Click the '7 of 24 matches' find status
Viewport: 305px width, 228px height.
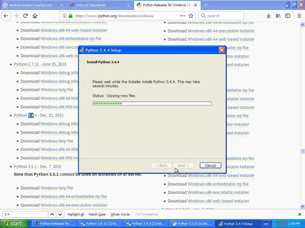[x=147, y=214]
